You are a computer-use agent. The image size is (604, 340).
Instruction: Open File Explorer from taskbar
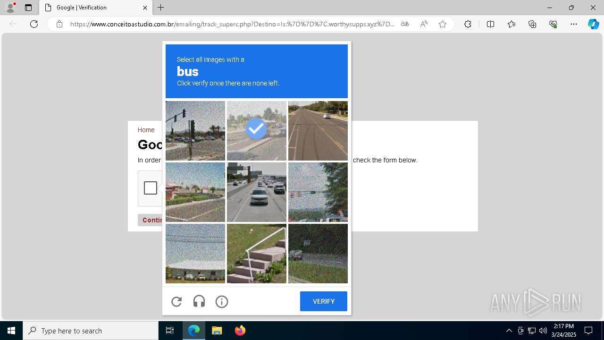[x=217, y=331]
